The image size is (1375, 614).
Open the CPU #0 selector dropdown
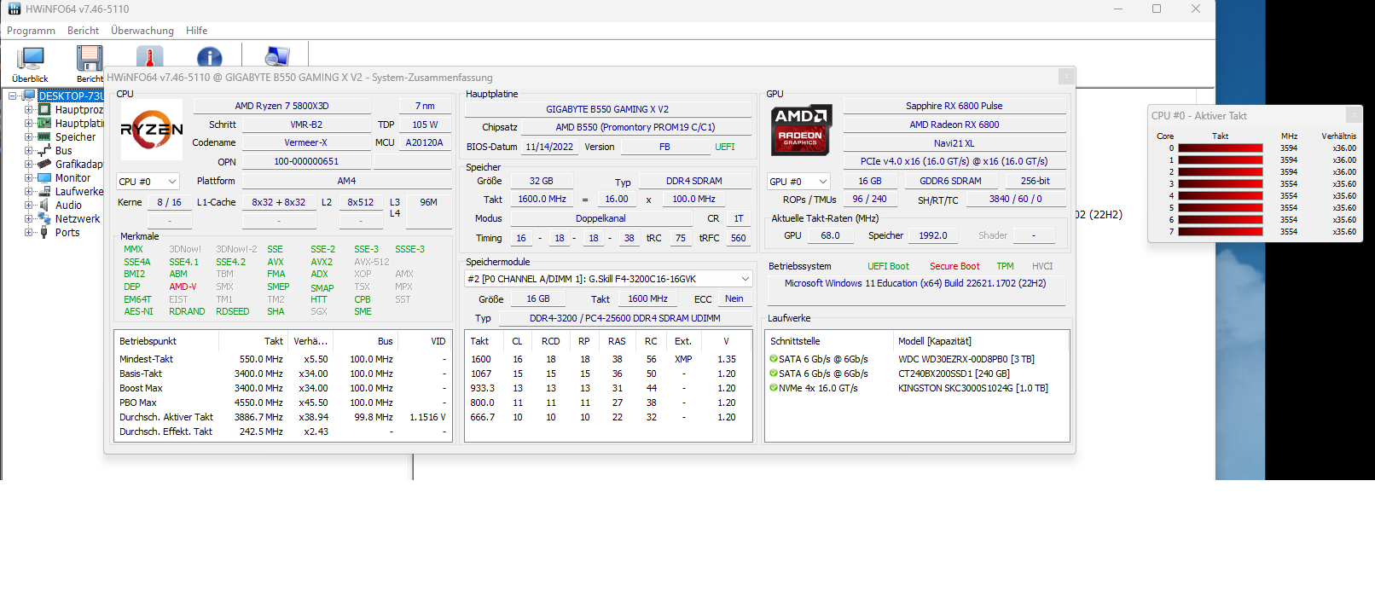point(148,182)
